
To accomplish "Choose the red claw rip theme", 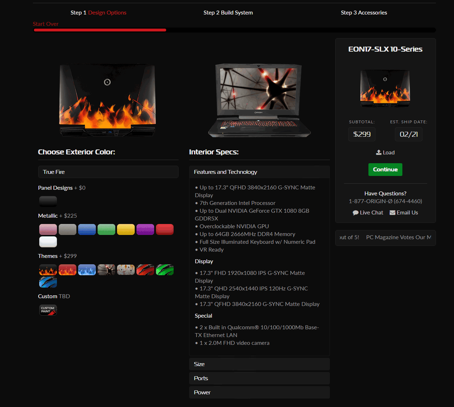I will (x=145, y=270).
